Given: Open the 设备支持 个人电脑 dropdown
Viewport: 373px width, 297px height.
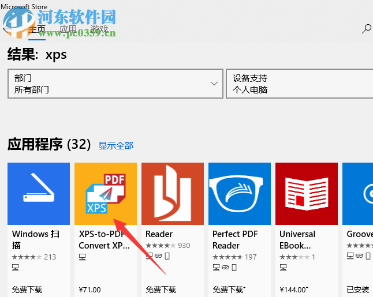Looking at the screenshot, I should pos(300,84).
